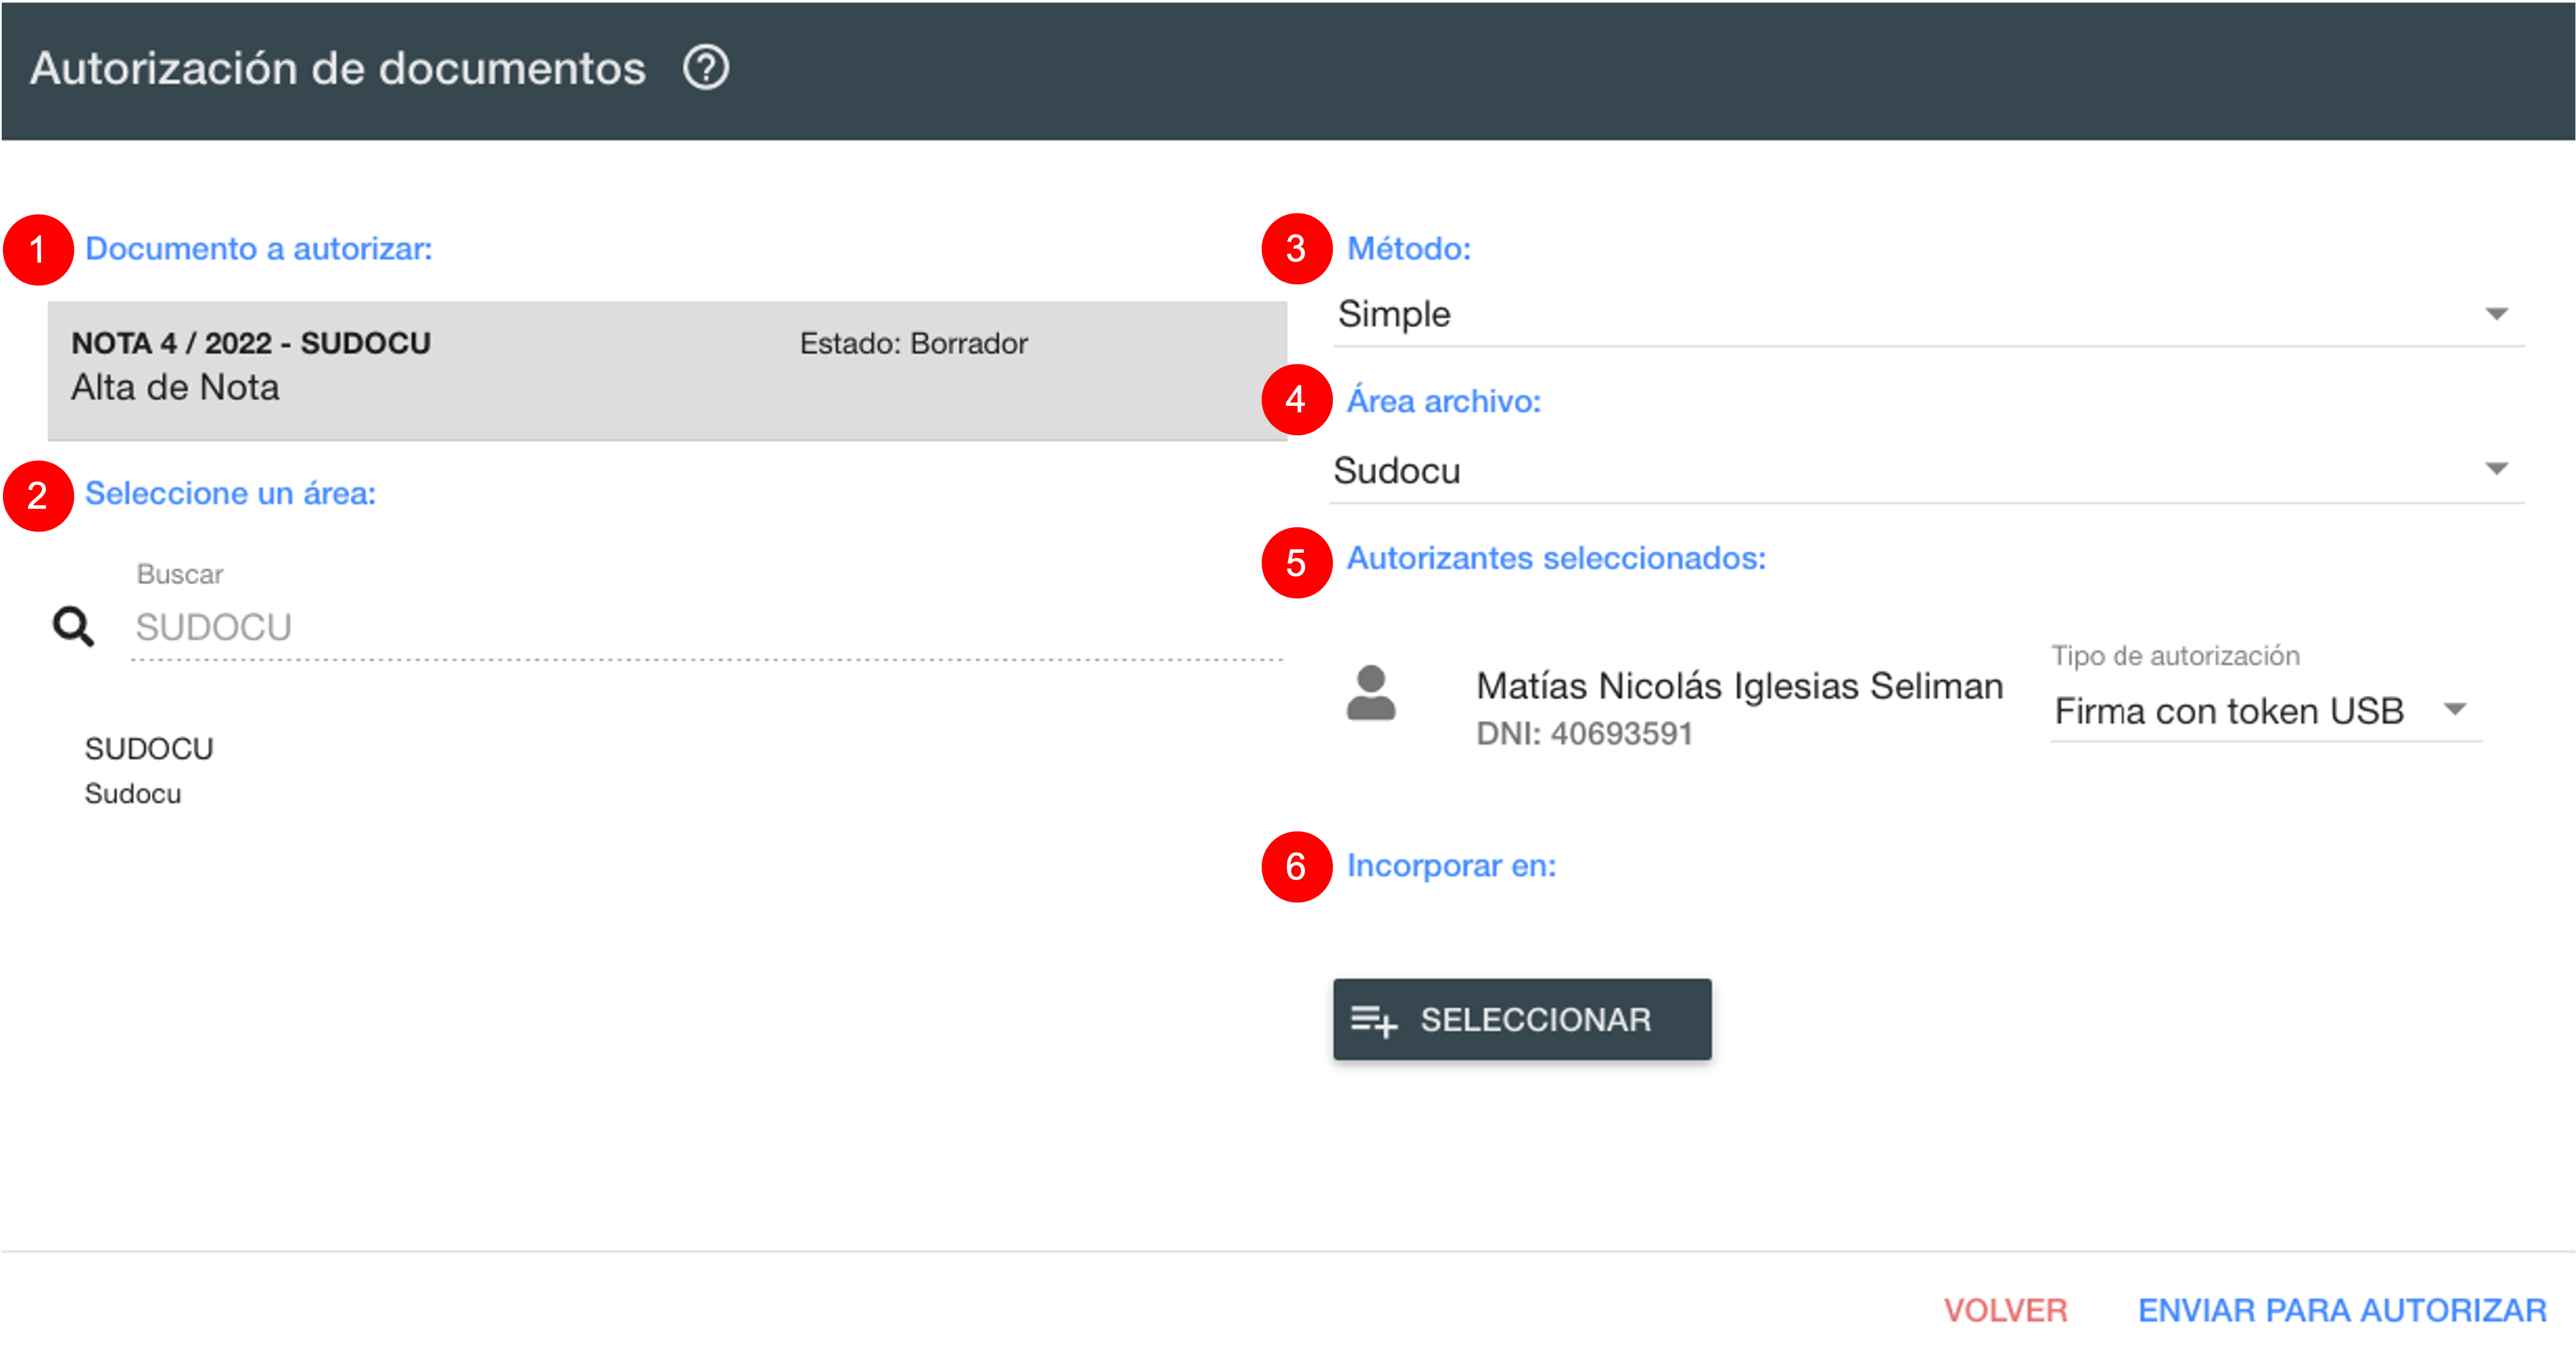Click red step marker number 1
The width and height of the screenshot is (2576, 1372).
(x=38, y=249)
